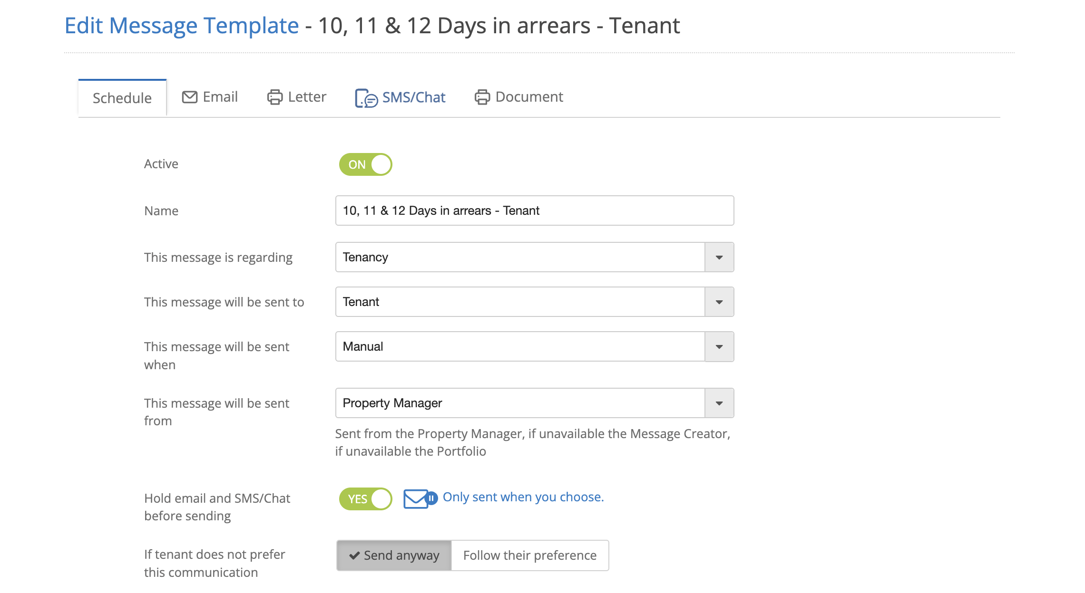Click the 'If tenant does not prefer this communication' label
This screenshot has width=1085, height=593.
tap(215, 563)
